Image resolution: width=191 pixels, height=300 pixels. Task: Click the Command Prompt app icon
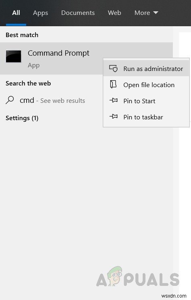point(14,56)
